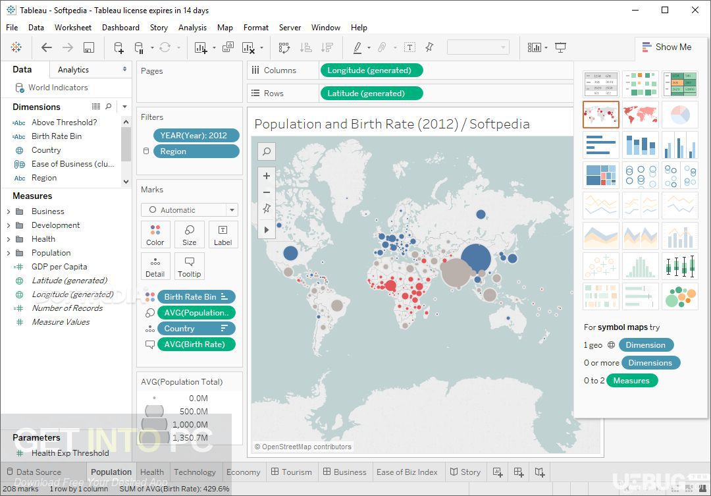Switch to the Health sheet tab
711x496 pixels.
click(152, 472)
